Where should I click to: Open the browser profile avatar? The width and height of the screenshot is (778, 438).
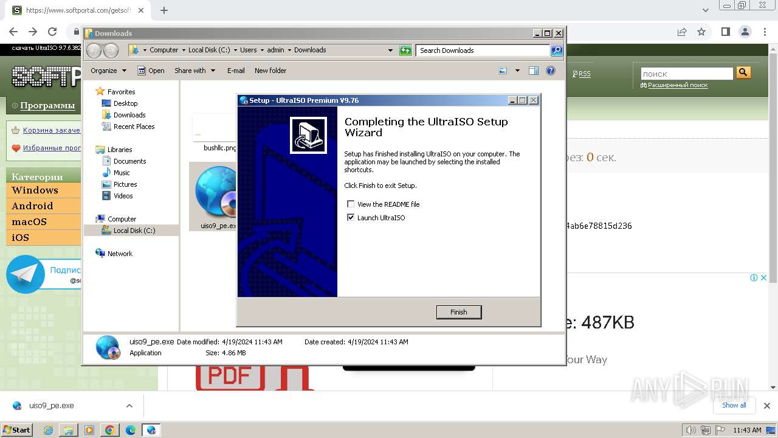point(745,32)
